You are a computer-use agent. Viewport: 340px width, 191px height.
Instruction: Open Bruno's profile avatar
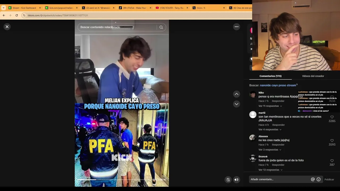coord(253,158)
